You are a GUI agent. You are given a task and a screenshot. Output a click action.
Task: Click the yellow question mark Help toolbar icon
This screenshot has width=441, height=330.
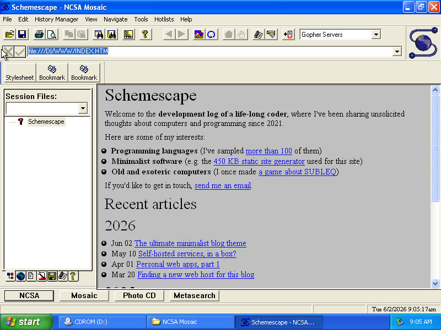145,35
